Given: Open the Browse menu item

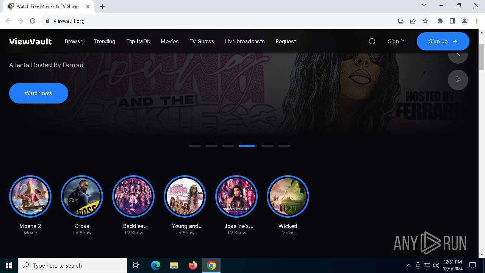Looking at the screenshot, I should click(74, 41).
